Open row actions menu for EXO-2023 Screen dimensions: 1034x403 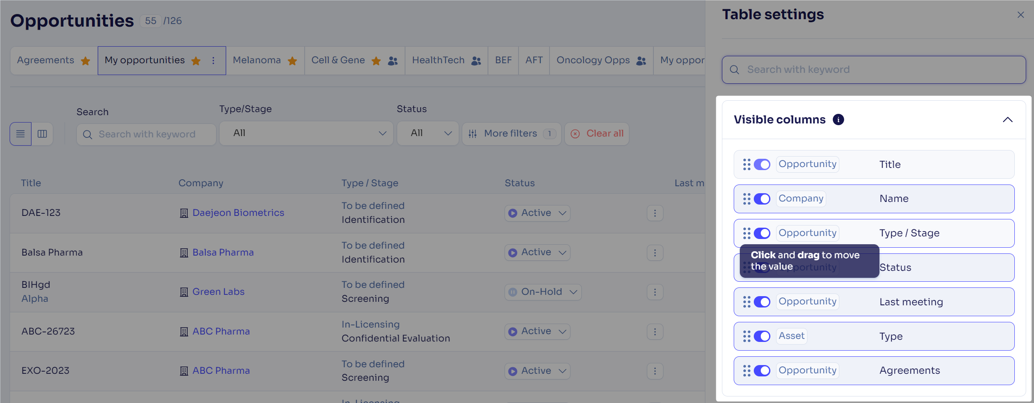[x=655, y=371]
